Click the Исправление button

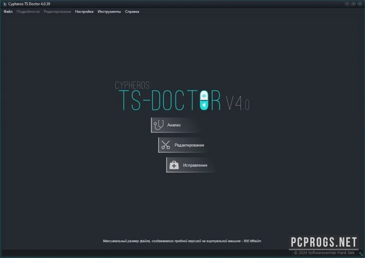tap(191, 165)
